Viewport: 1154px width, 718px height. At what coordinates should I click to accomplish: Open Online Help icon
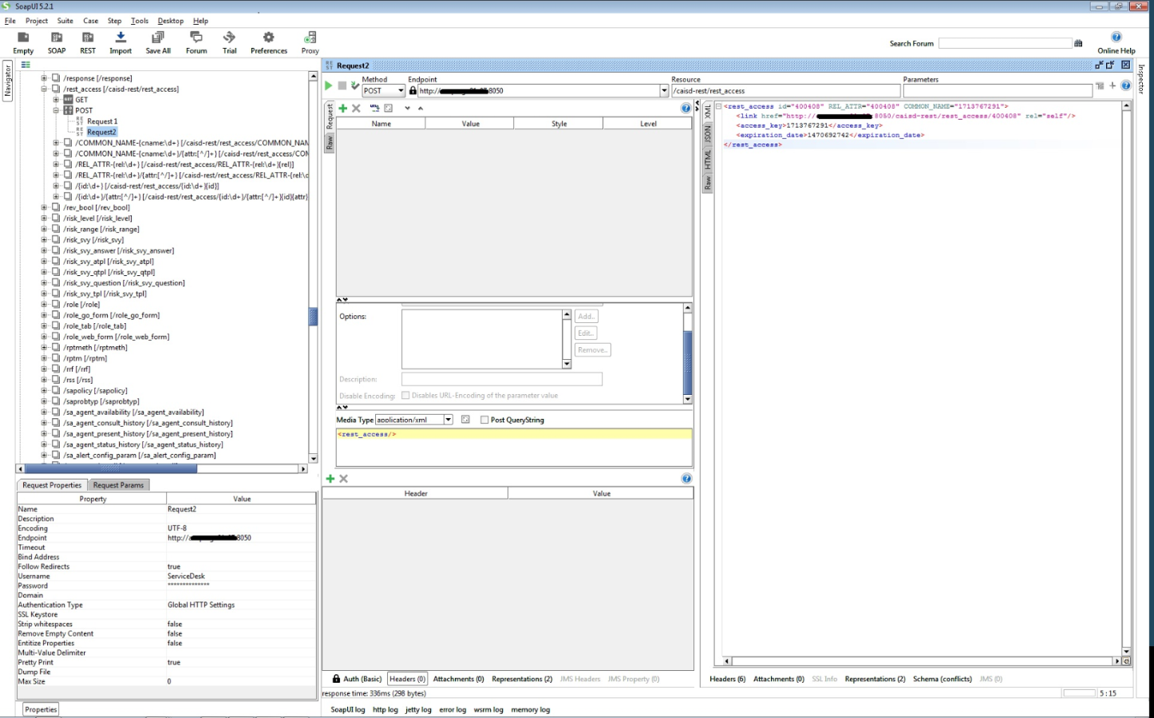point(1116,37)
